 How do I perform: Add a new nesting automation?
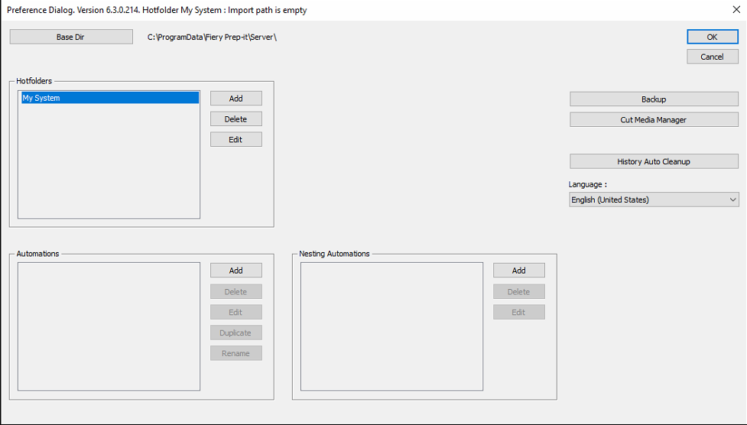518,271
